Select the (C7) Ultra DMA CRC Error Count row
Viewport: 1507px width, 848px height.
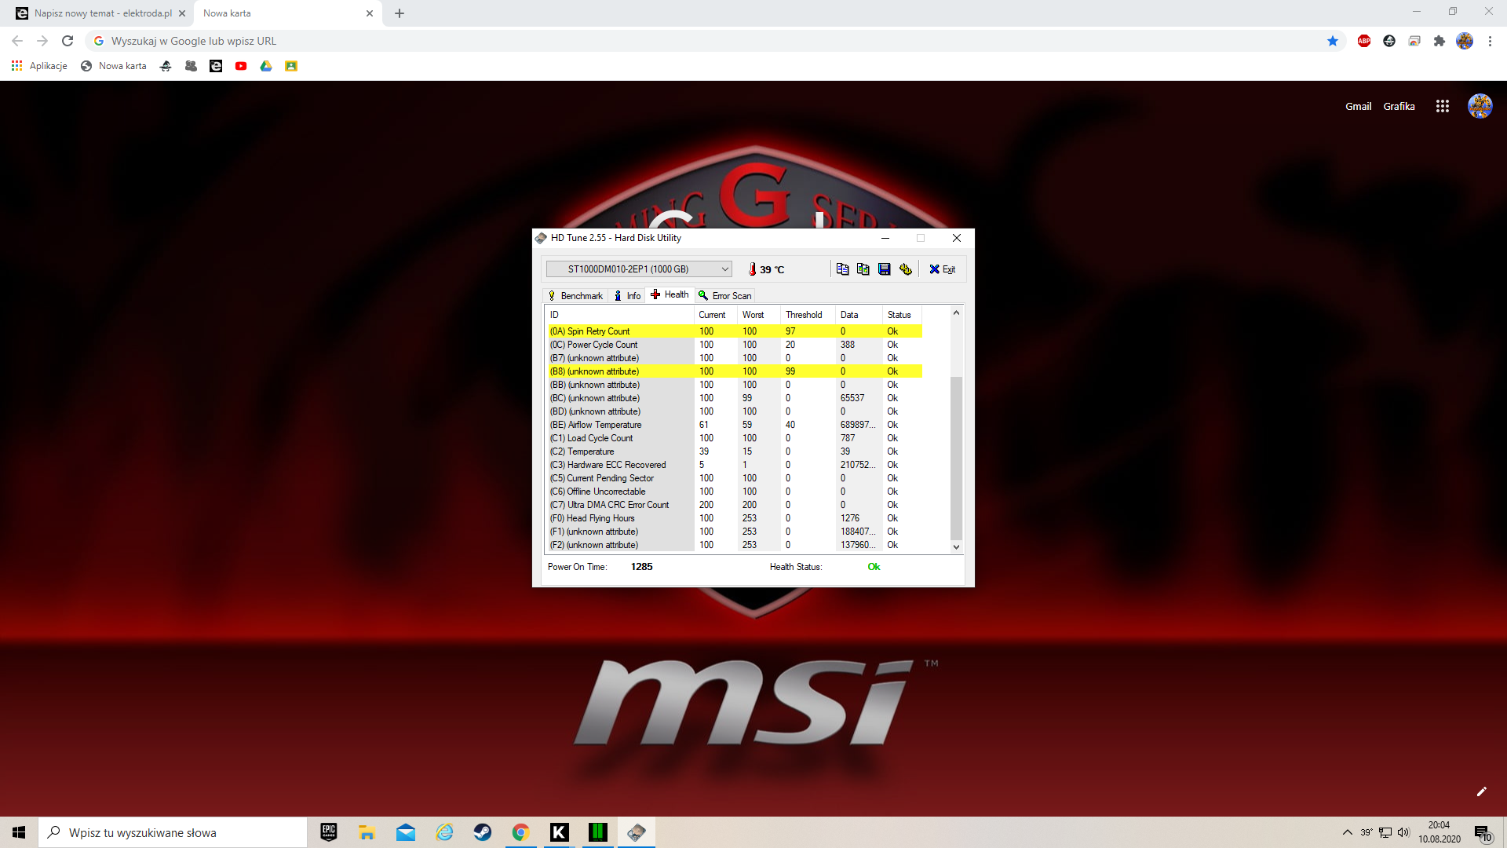[x=735, y=505]
